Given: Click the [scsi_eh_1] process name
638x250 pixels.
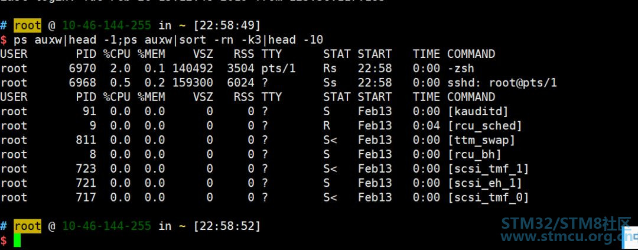Looking at the screenshot, I should pos(484,183).
